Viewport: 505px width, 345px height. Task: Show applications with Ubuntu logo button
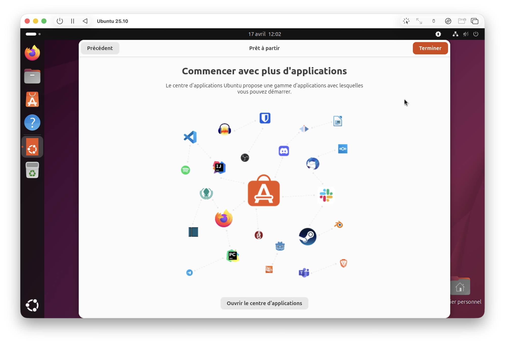[32, 305]
